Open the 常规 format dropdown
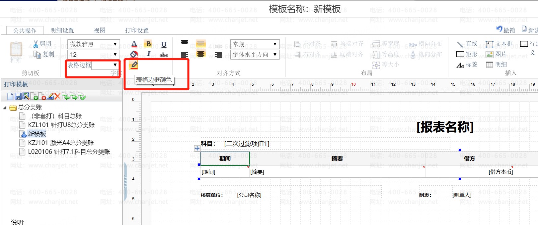Screen dimensions: 538x225 tap(255, 44)
